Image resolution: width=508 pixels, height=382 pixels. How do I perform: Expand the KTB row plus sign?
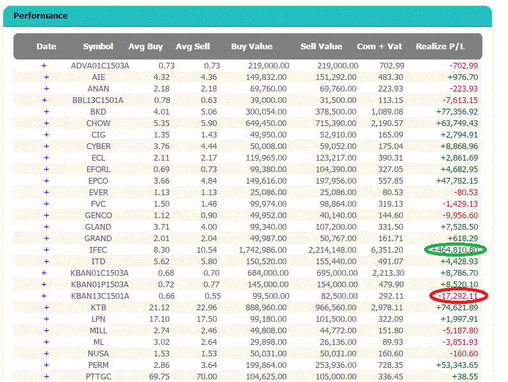click(x=47, y=307)
